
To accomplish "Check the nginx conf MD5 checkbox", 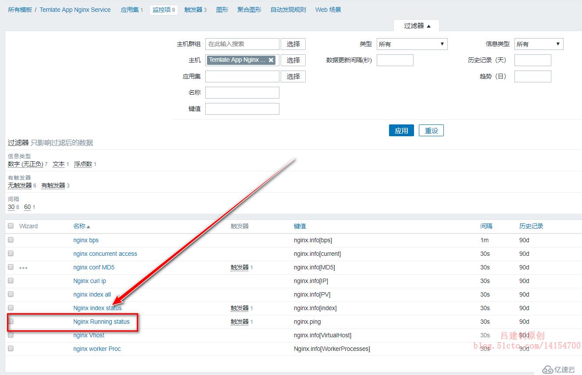I will click(11, 267).
